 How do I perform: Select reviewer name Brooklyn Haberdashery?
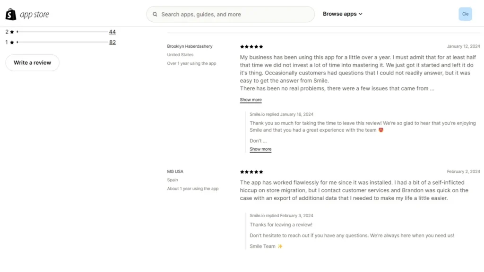click(190, 46)
